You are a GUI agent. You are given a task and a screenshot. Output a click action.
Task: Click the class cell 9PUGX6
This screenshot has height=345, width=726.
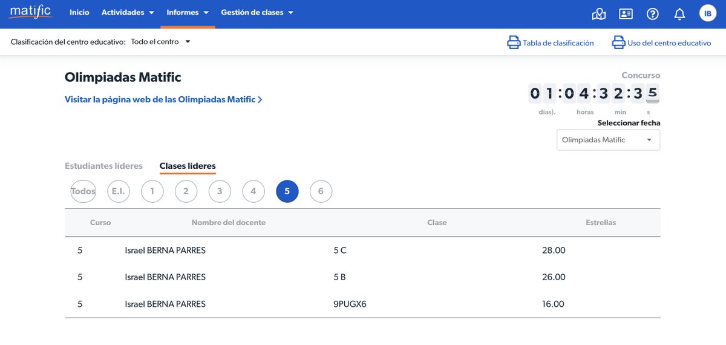click(x=350, y=304)
